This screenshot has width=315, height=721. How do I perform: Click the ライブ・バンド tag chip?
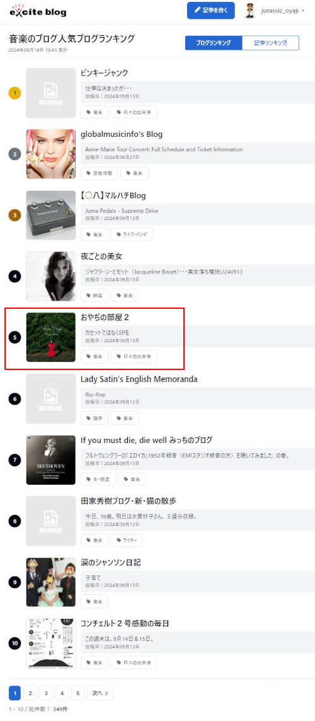coord(132,234)
